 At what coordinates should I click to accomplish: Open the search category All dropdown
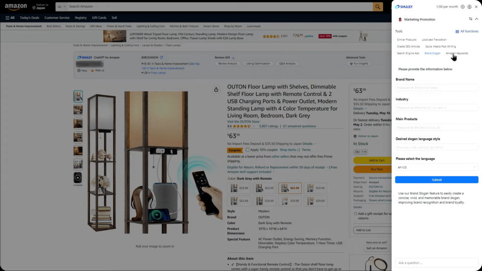click(x=62, y=7)
